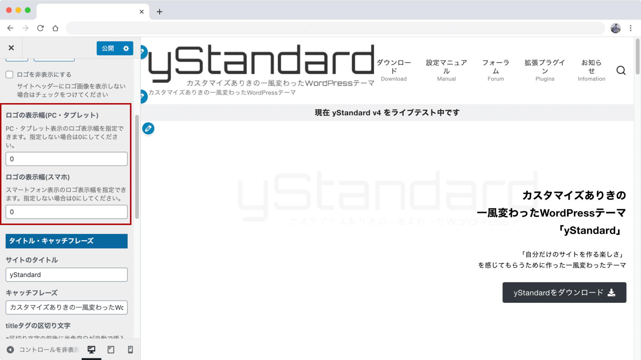Click the preview page scrollbar

point(637,56)
